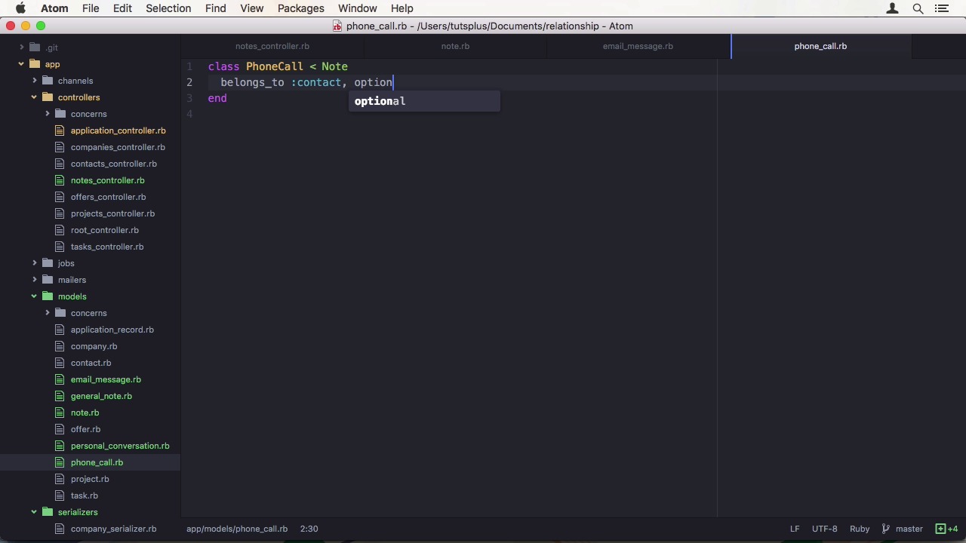Change UTF-8 encoding in status bar
Screen dimensions: 966x543
[824, 529]
